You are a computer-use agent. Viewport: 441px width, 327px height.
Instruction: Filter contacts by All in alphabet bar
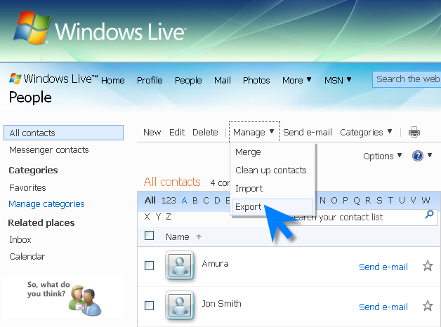[x=150, y=200]
